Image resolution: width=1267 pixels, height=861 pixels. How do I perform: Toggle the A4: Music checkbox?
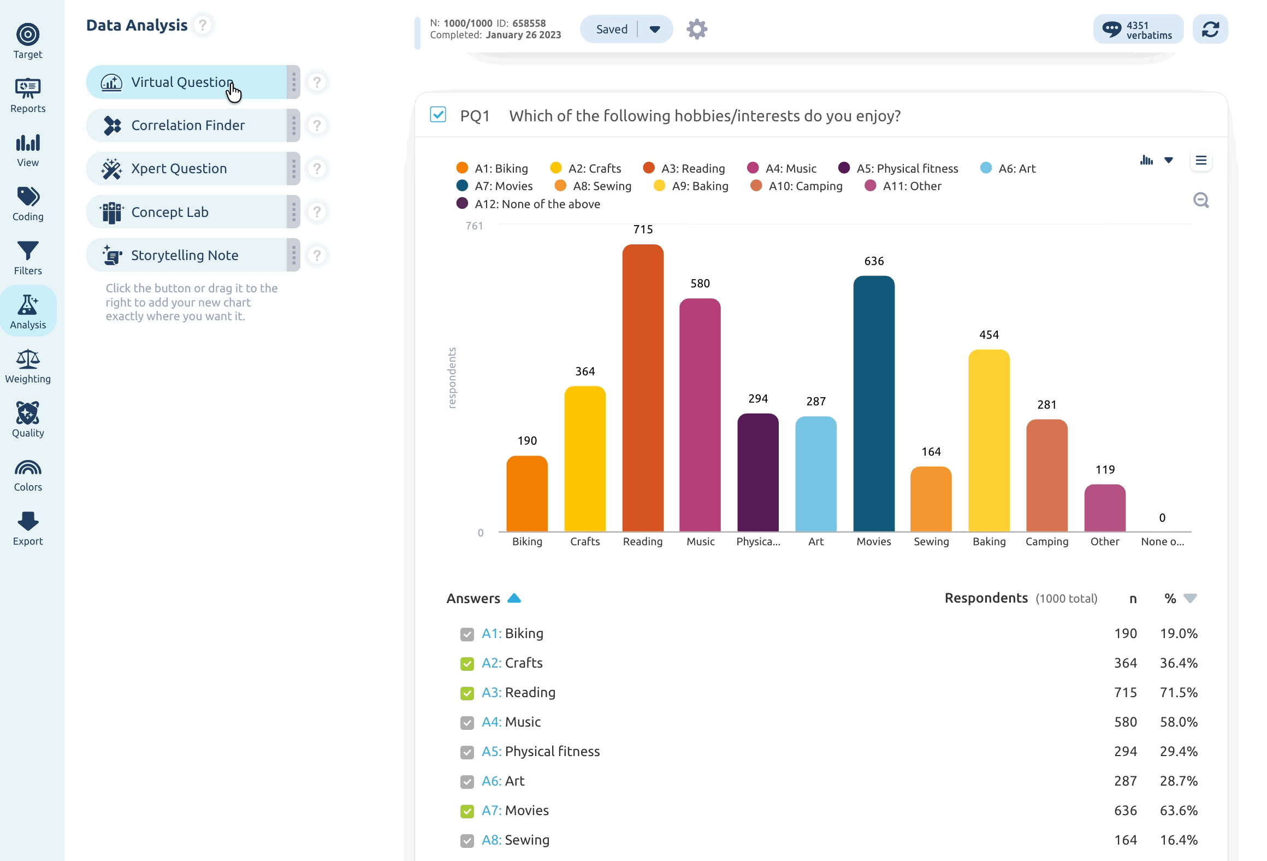(467, 722)
